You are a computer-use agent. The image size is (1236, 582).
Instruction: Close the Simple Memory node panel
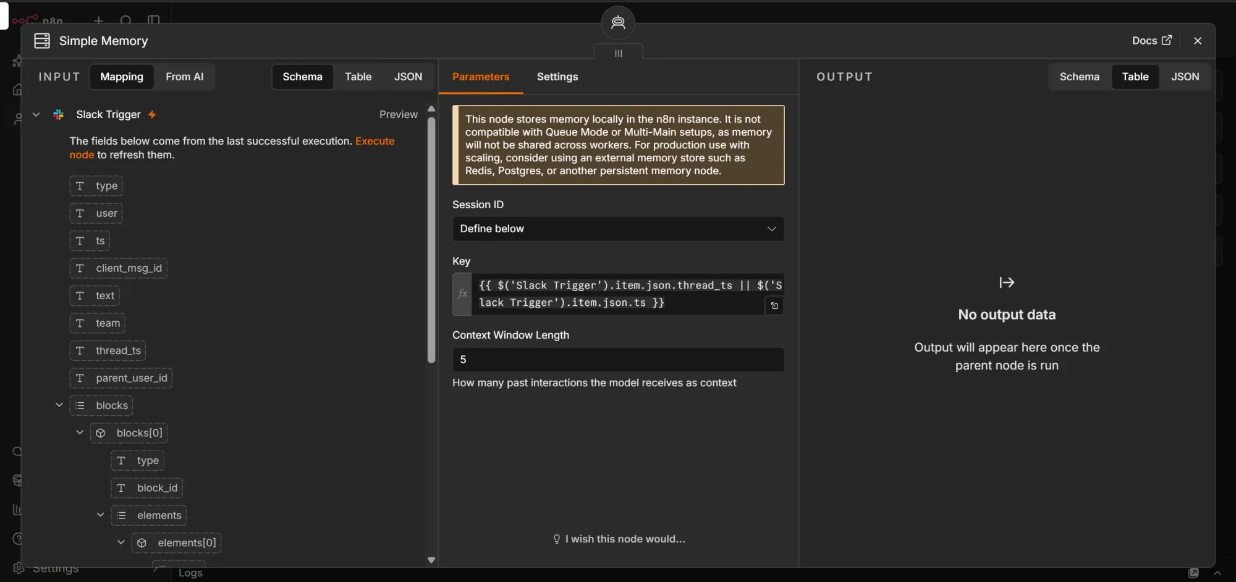[1198, 41]
